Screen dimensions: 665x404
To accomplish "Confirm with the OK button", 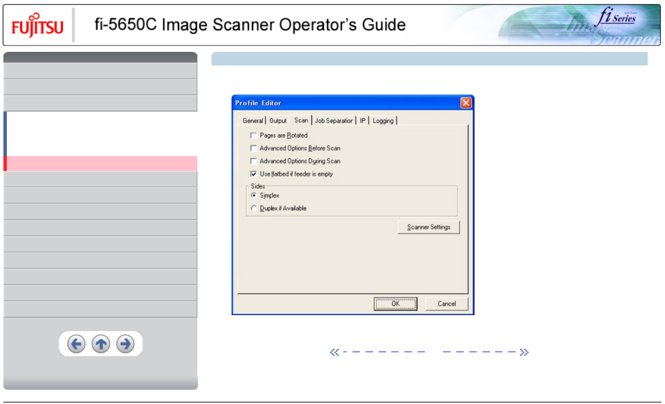I will point(396,304).
